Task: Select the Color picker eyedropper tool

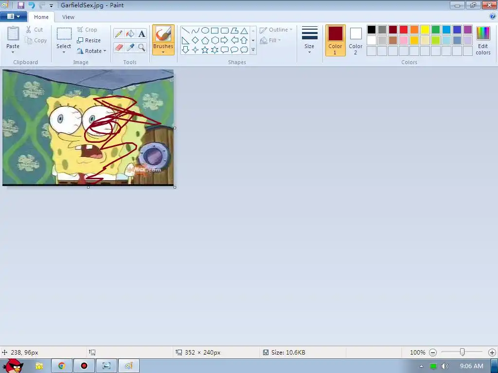Action: click(130, 48)
